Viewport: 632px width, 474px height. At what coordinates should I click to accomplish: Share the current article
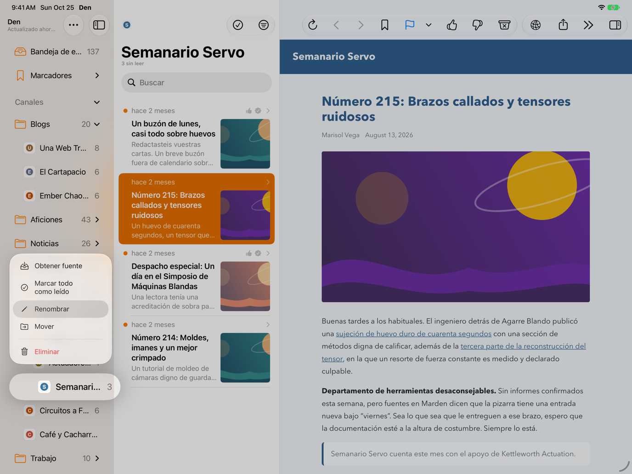[563, 25]
